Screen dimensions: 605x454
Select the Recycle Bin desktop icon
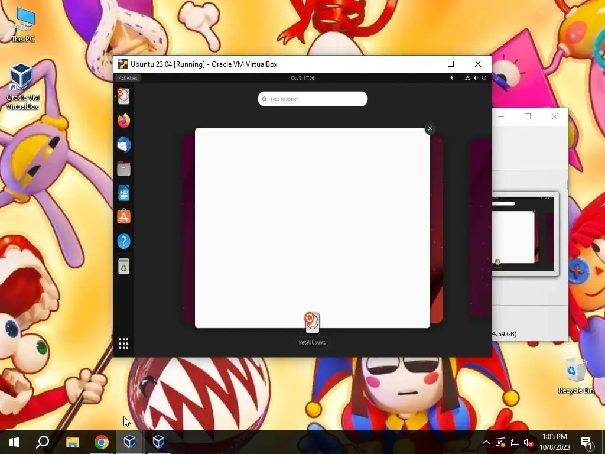point(575,375)
